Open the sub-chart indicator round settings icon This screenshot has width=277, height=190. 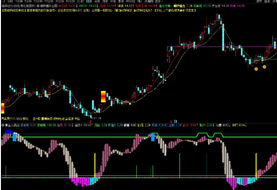coord(3,125)
